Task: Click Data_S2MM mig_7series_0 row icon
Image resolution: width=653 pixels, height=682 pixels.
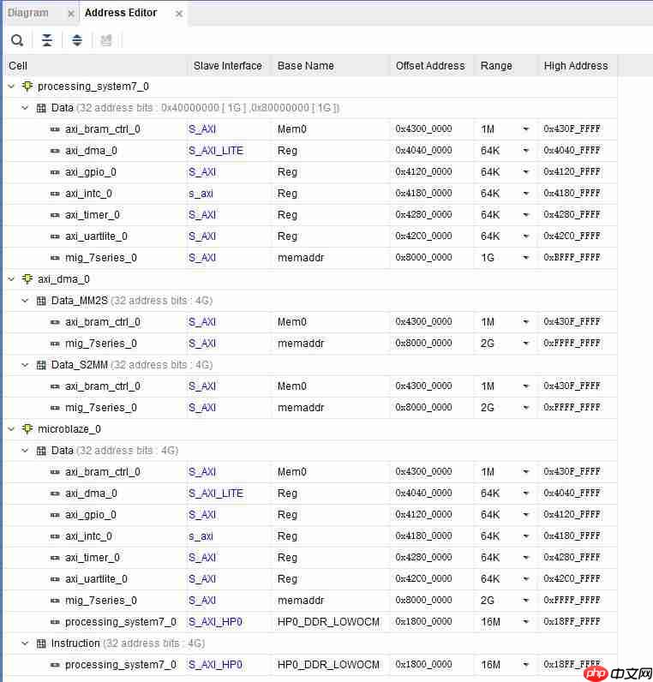Action: pos(55,408)
